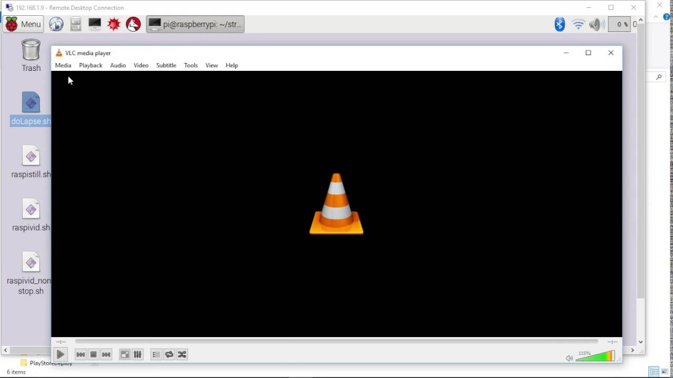Enable random shuffle playback
This screenshot has height=378, width=673.
point(182,355)
